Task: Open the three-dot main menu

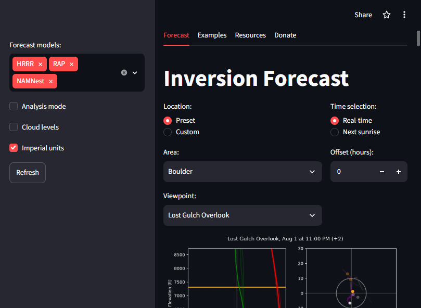Action: (404, 15)
